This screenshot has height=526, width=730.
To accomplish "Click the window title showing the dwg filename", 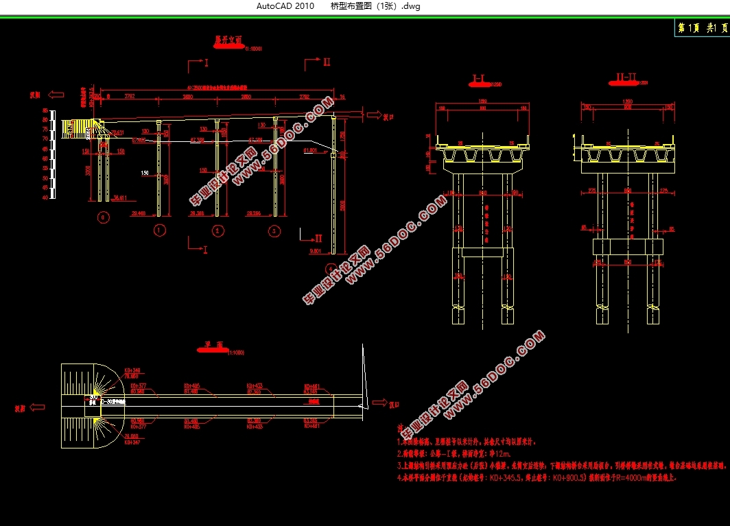I will click(x=375, y=6).
